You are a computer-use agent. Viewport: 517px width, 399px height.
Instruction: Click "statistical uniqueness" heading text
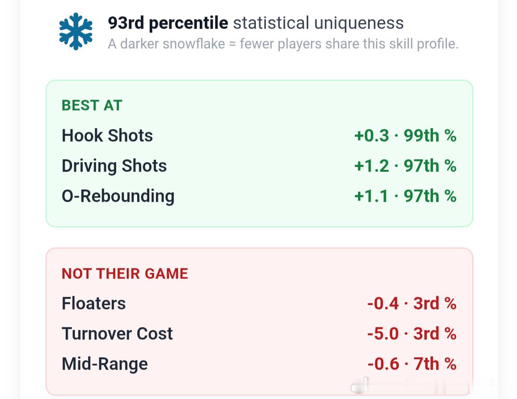coord(318,23)
